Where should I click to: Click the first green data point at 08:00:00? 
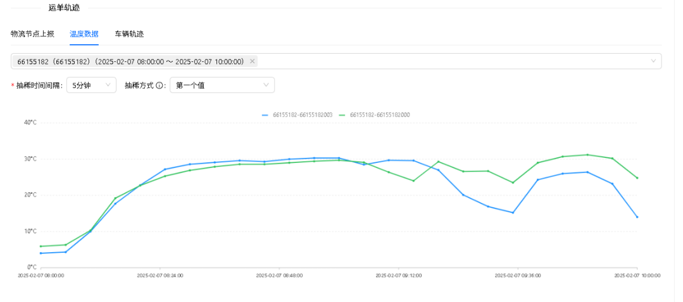point(41,246)
